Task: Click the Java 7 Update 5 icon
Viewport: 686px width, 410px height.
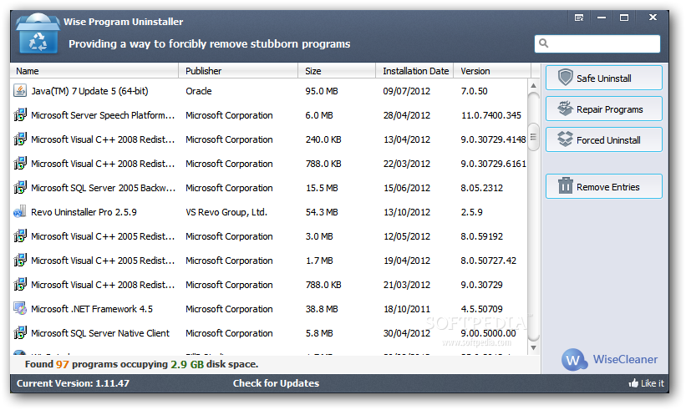Action: click(x=20, y=91)
